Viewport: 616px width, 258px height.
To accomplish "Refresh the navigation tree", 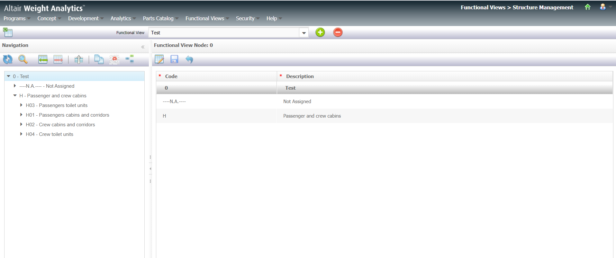I will 8,59.
